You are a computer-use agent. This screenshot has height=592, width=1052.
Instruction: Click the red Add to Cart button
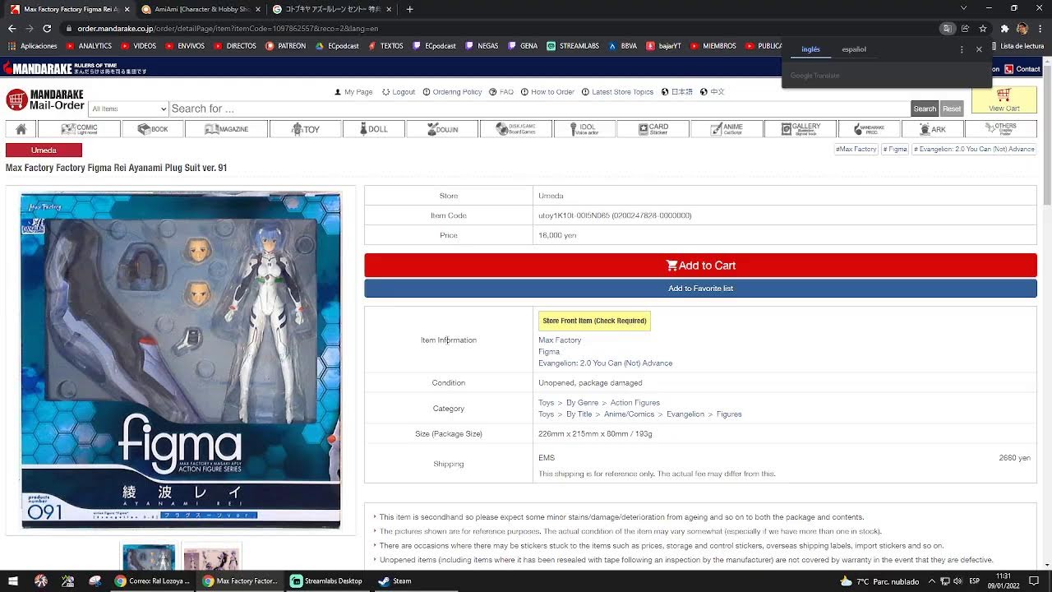pos(700,266)
